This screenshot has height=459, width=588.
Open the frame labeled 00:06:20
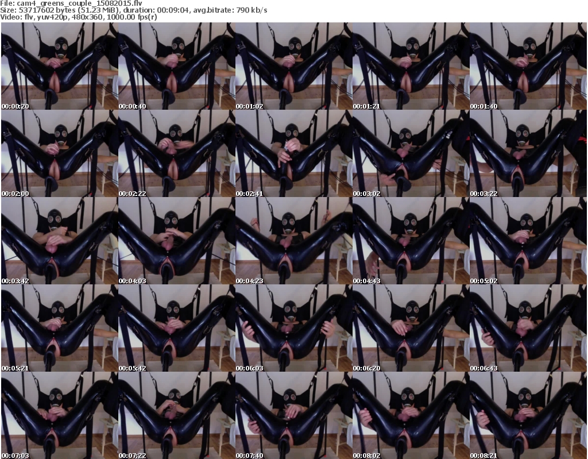(411, 328)
